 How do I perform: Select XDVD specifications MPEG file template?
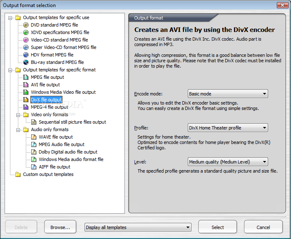[60, 32]
